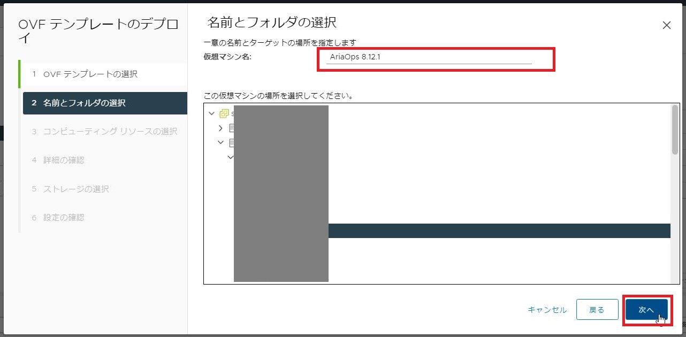The height and width of the screenshot is (337, 686).
Task: Go to step 1 OVF テンプレートの選択
Action: [103, 74]
